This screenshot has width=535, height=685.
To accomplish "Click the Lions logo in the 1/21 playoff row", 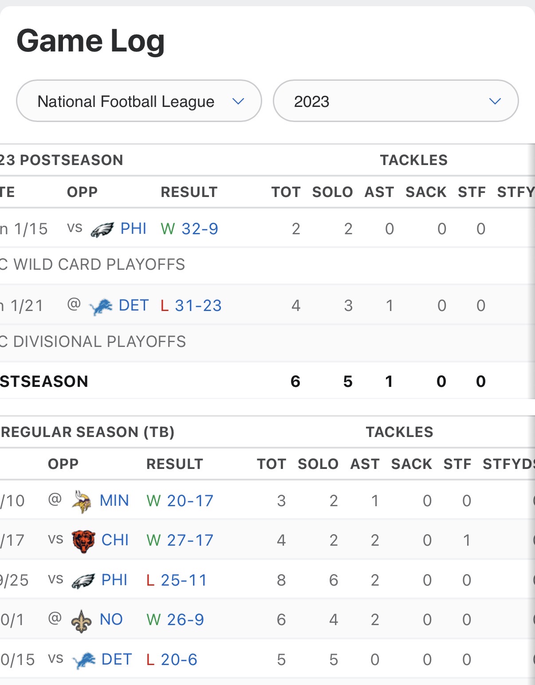I will [x=101, y=307].
